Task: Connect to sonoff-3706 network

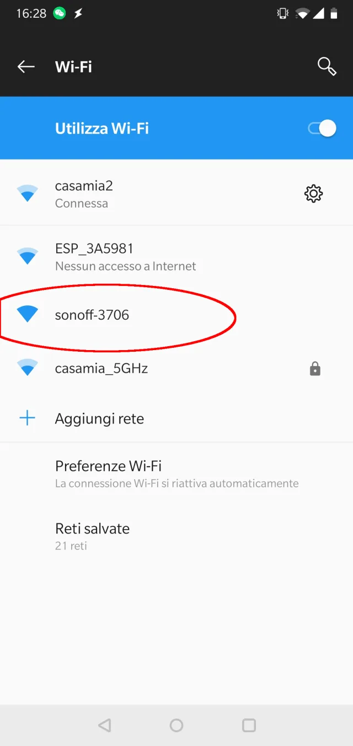Action: [x=92, y=315]
